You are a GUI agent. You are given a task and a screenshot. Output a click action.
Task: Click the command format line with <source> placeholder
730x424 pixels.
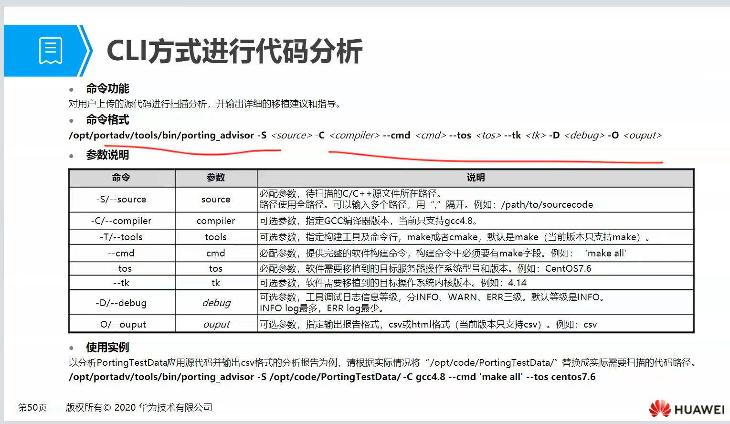365,136
